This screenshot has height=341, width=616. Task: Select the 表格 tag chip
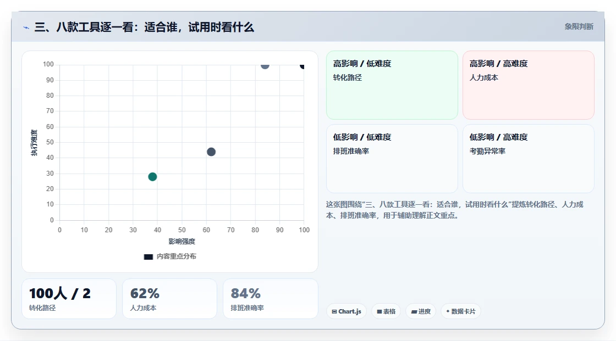(386, 311)
